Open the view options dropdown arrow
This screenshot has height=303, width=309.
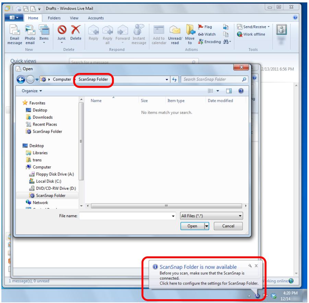click(x=218, y=91)
